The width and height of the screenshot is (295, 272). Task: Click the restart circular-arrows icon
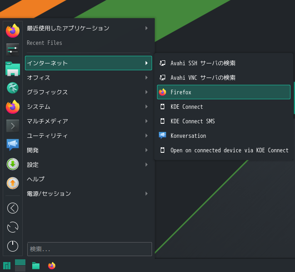[x=13, y=227]
